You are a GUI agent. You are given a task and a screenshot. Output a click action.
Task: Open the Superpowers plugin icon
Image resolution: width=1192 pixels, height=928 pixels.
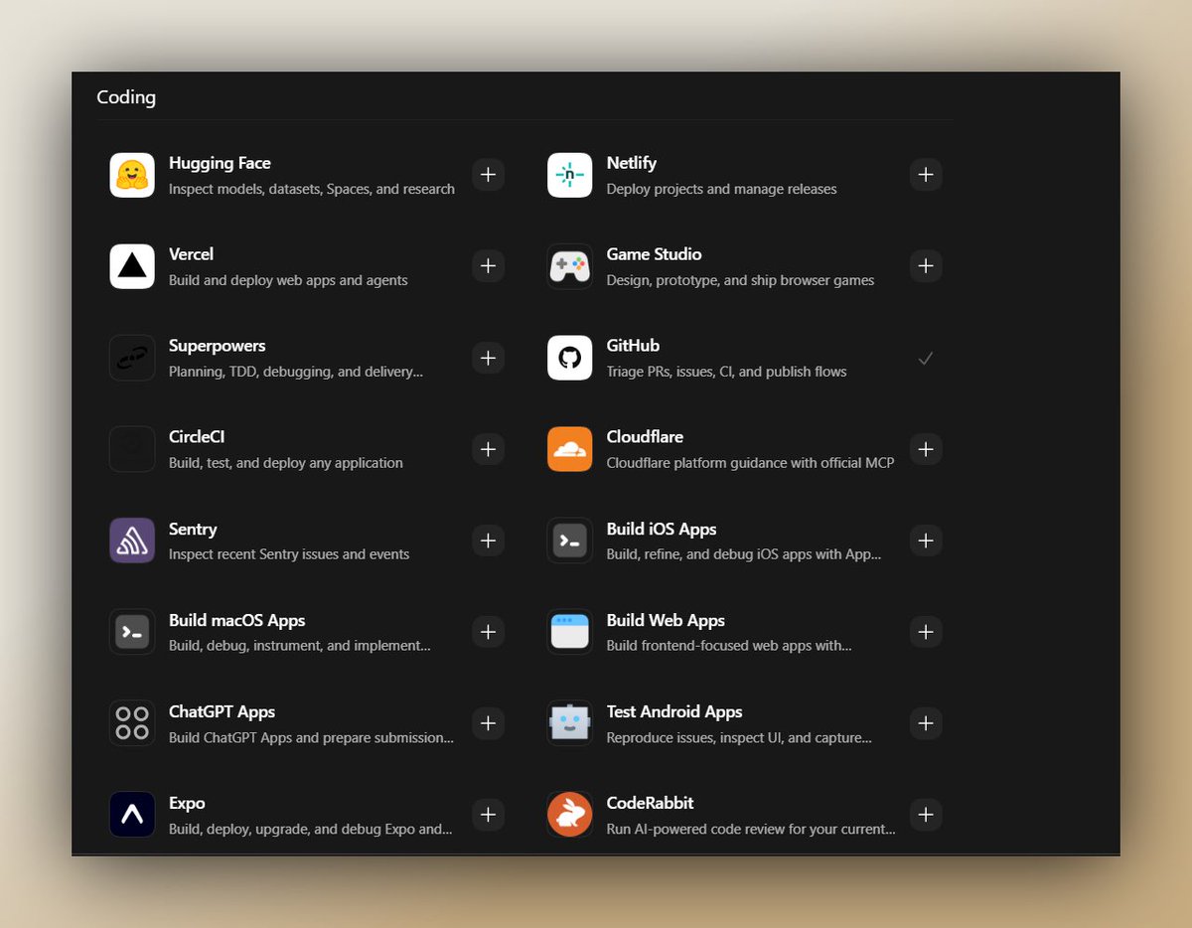pyautogui.click(x=132, y=358)
